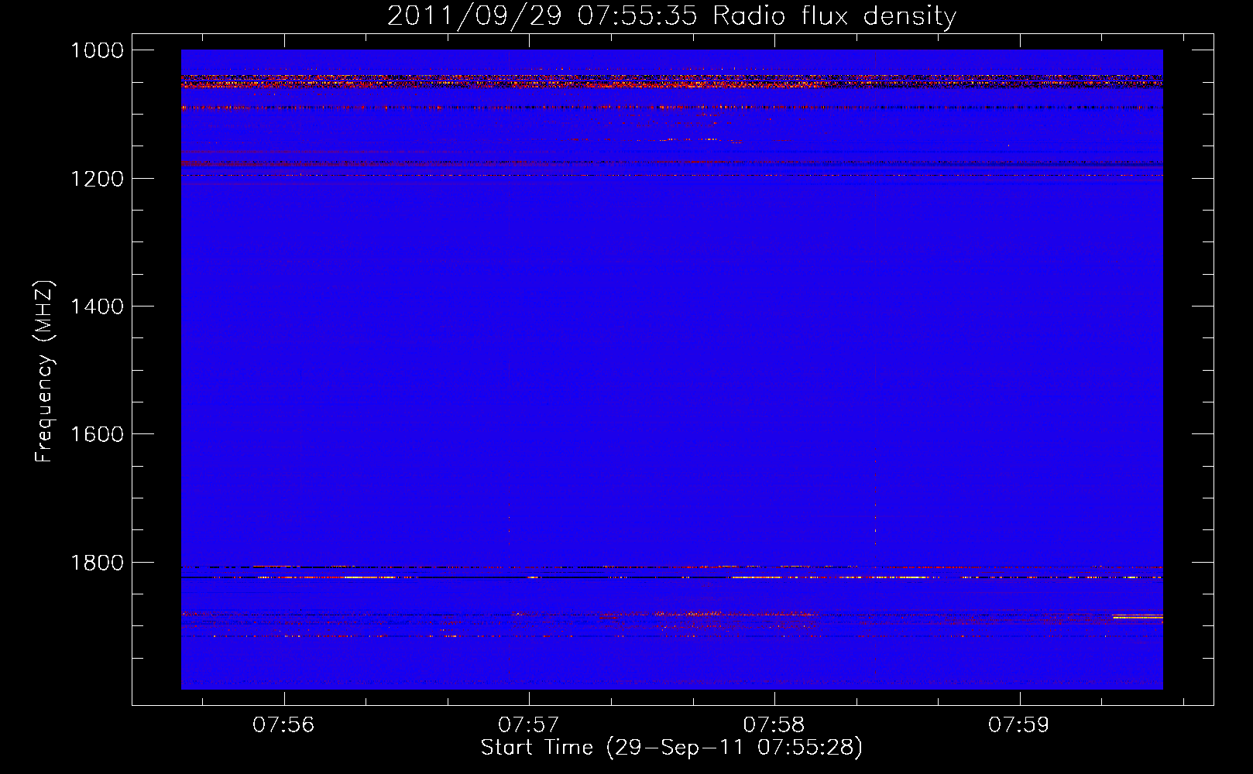The image size is (1253, 774).
Task: Click the 07:59 time tick label
Action: point(1019,725)
